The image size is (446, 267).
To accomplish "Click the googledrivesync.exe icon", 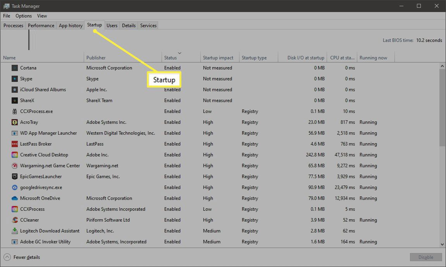I will point(14,187).
